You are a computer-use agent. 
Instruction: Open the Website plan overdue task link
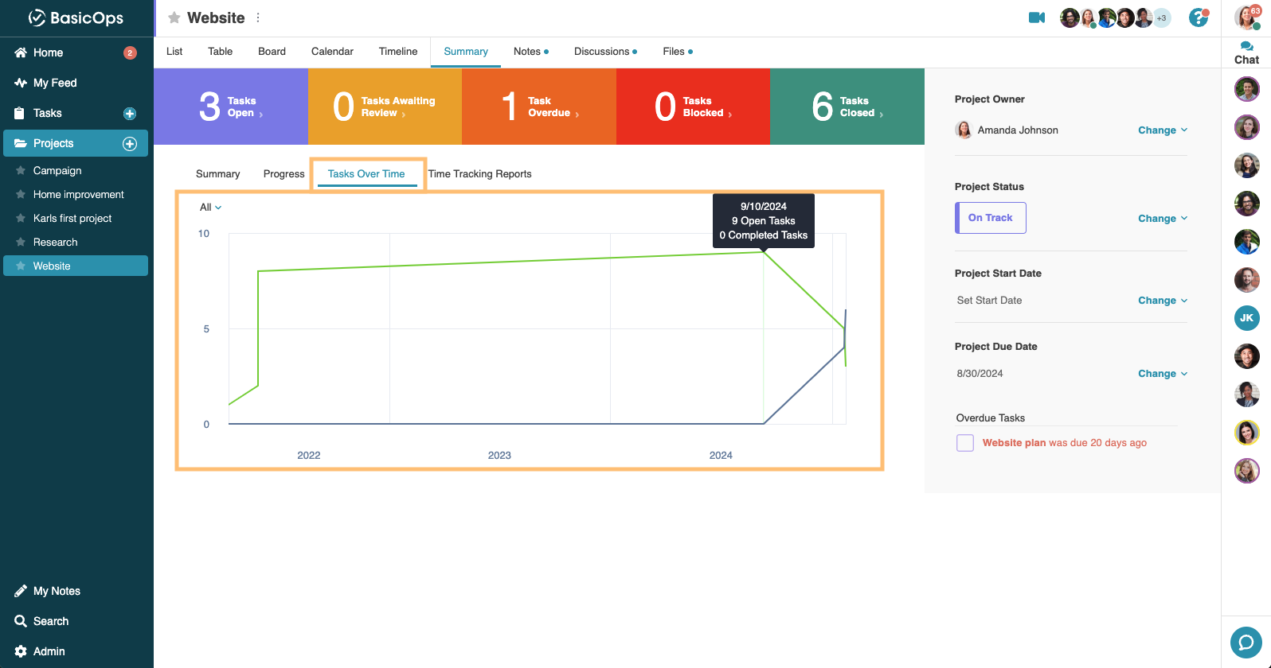click(1014, 443)
